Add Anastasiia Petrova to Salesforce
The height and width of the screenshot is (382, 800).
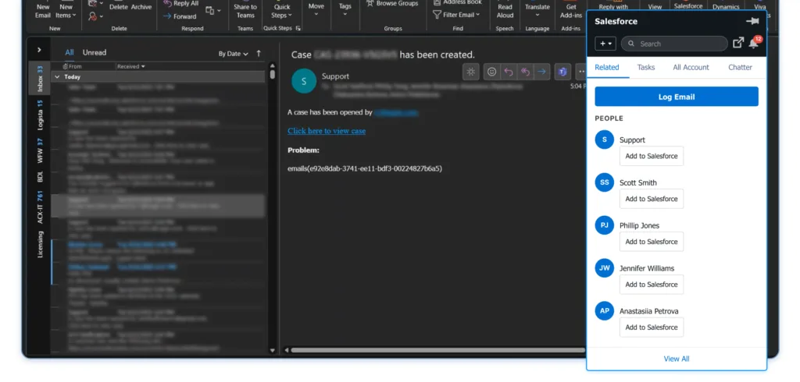point(652,327)
